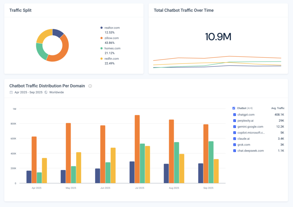Click the Avg. Traffic column header
This screenshot has width=293, height=207.
point(278,108)
